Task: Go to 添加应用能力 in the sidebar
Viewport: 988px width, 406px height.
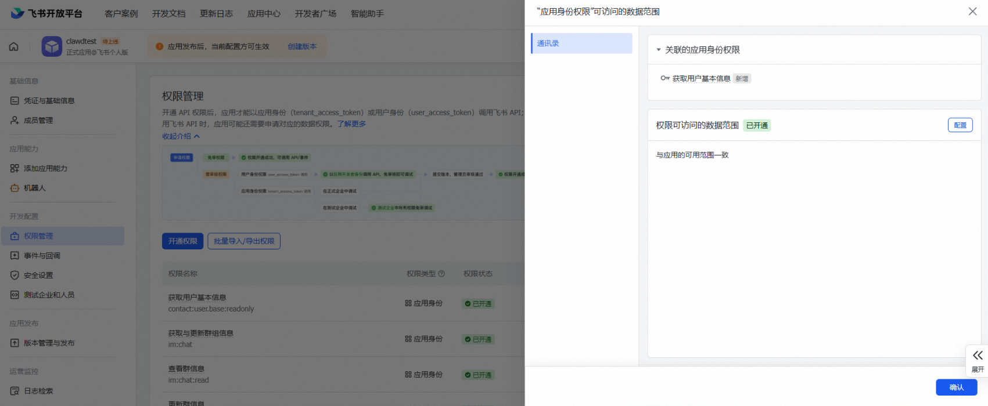Action: pos(46,169)
